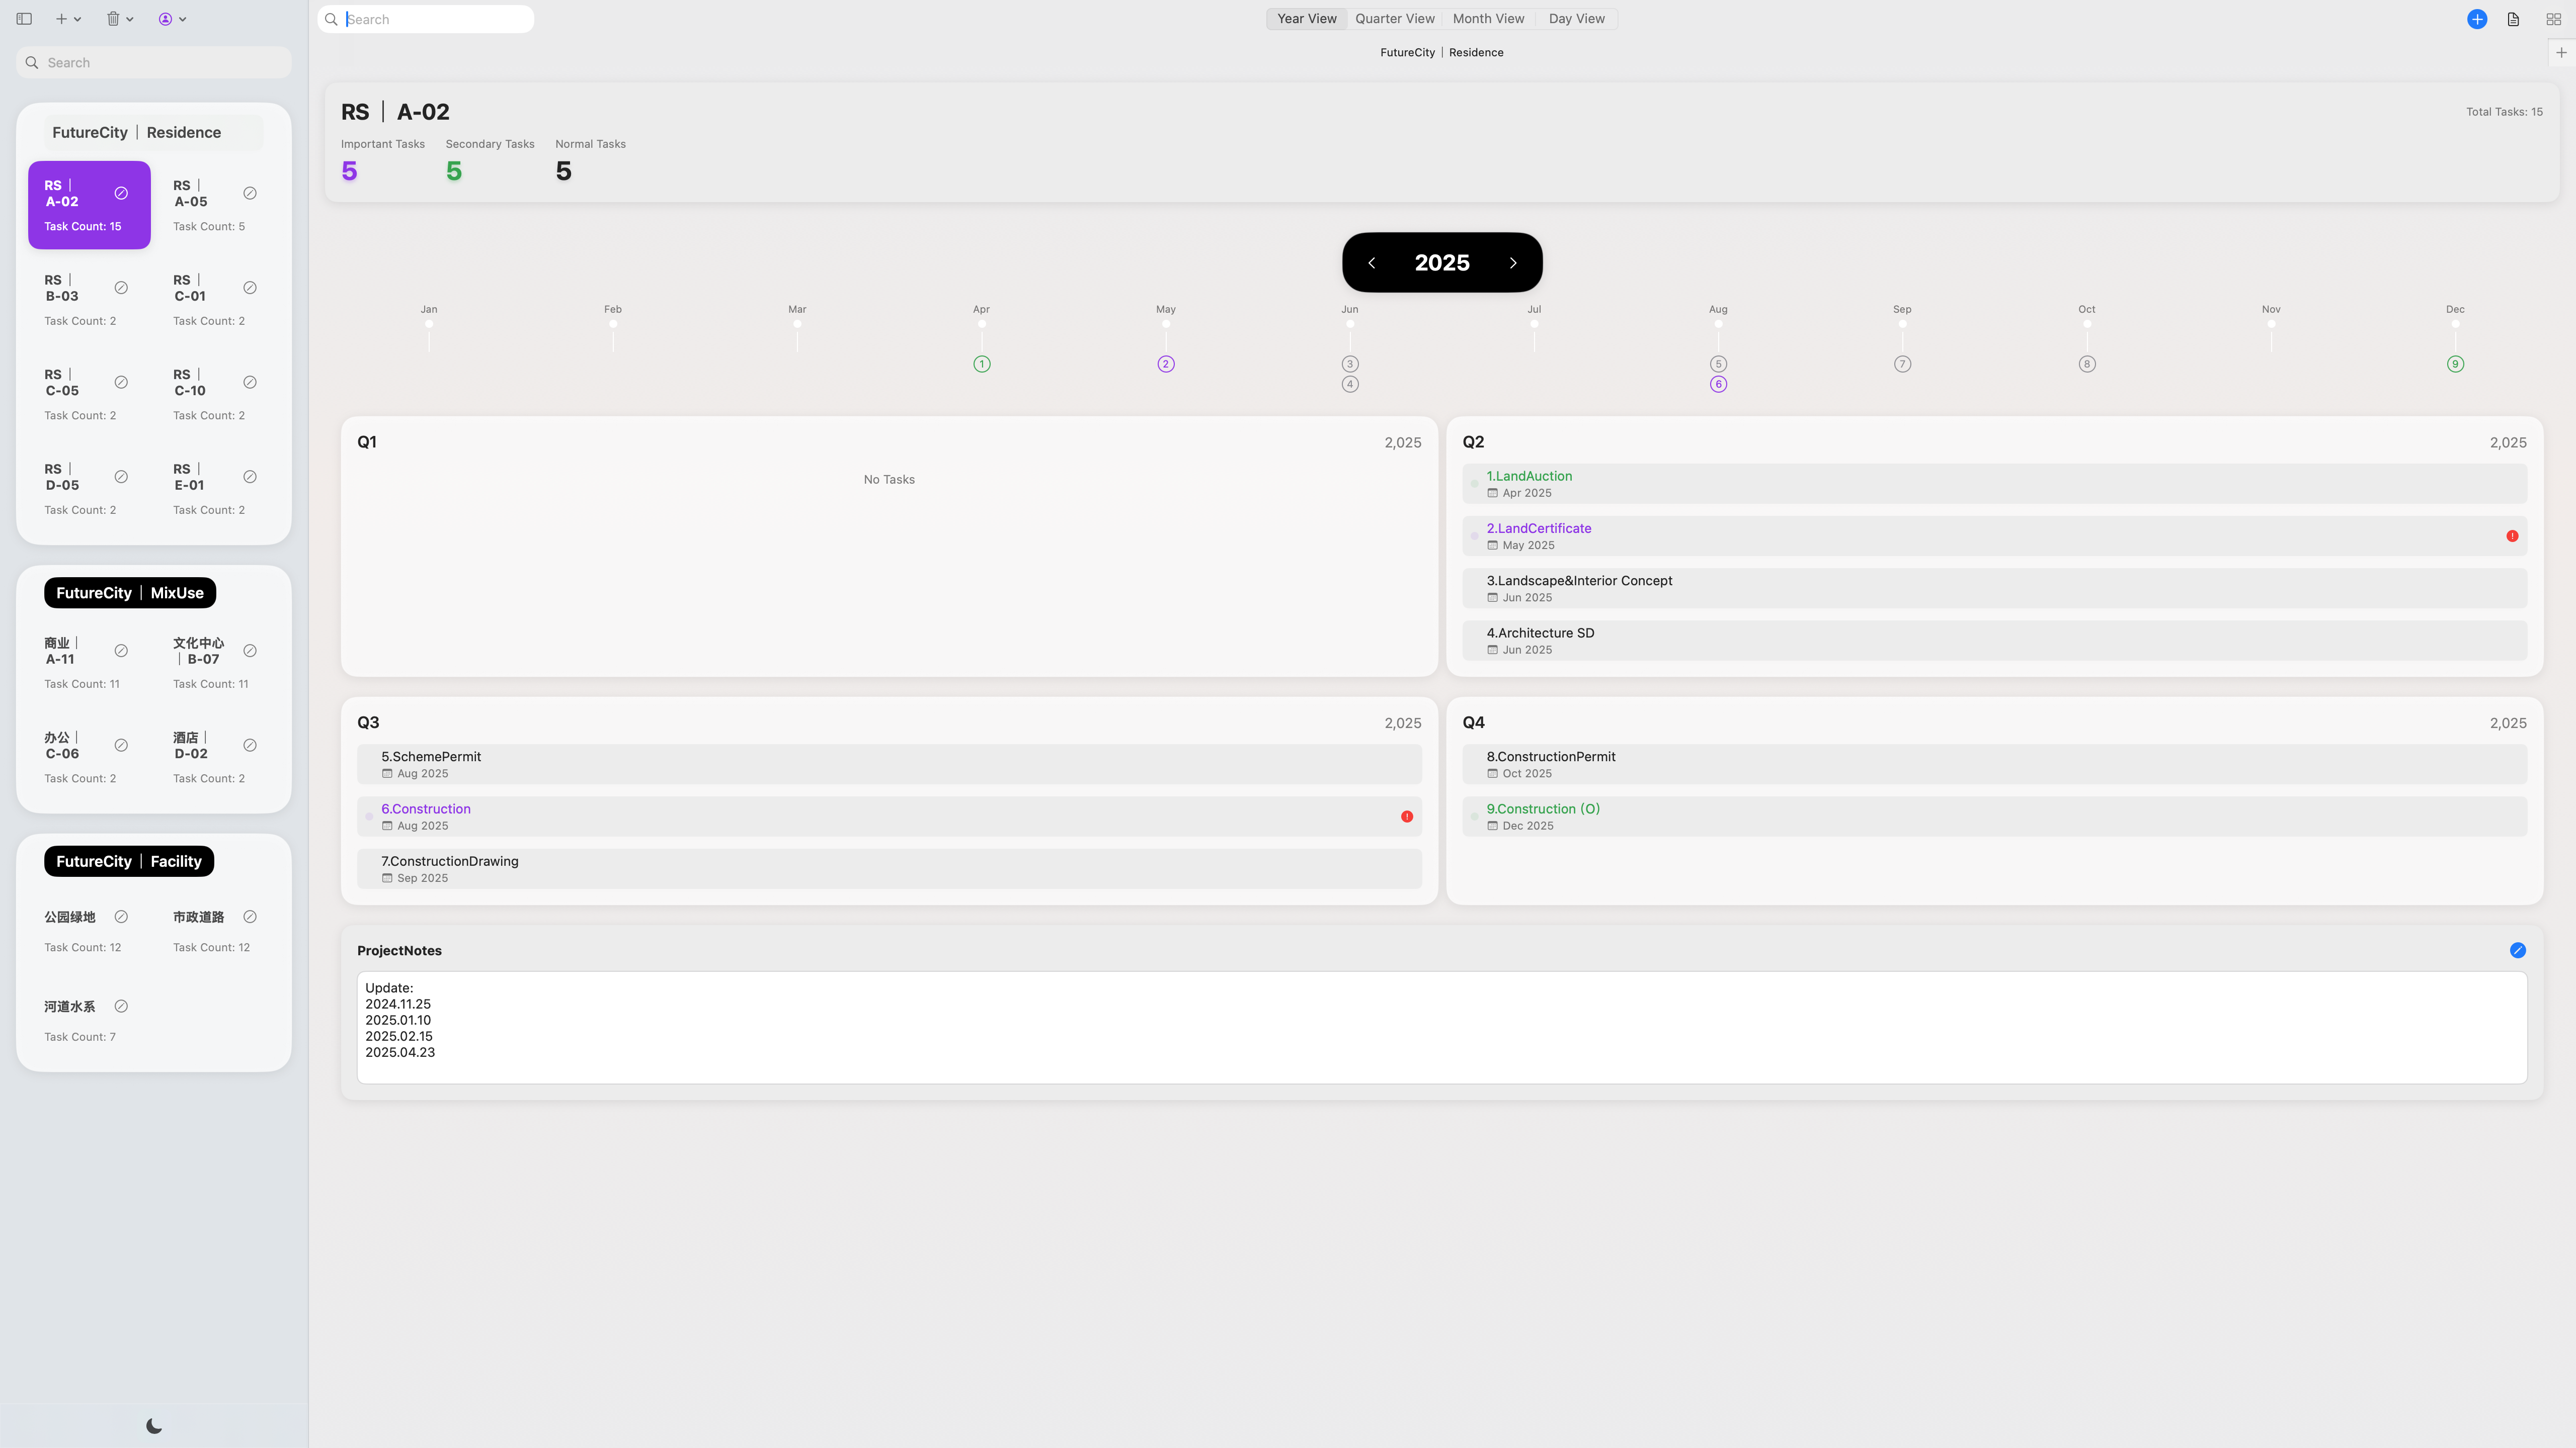Open the FutureCity MixUse group header

(130, 593)
